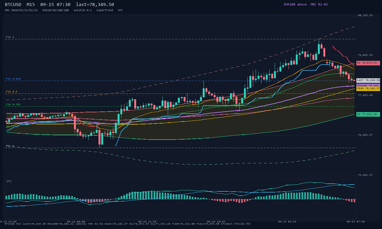This screenshot has height=229, width=382.
Task: Click the orange 'Fib 0.5' level label
Action: tap(12, 92)
